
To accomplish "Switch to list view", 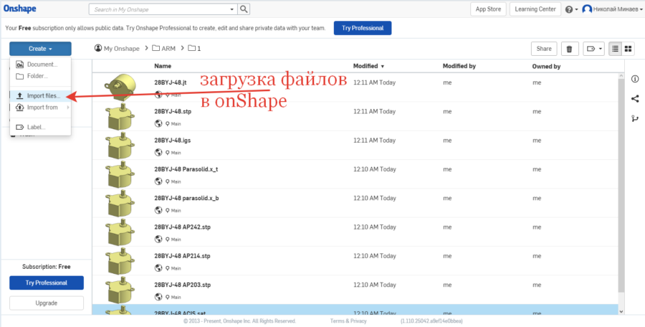I will [x=615, y=49].
